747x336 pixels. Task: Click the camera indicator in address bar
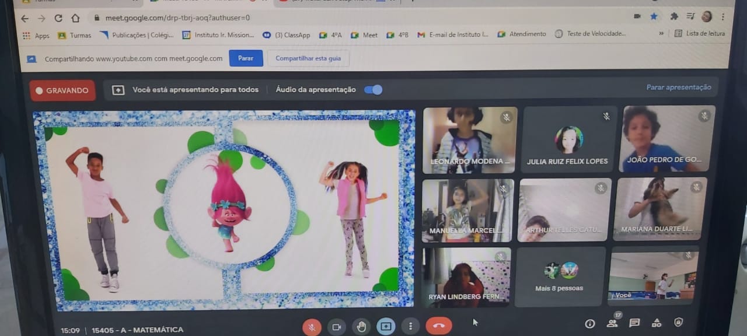pos(637,16)
